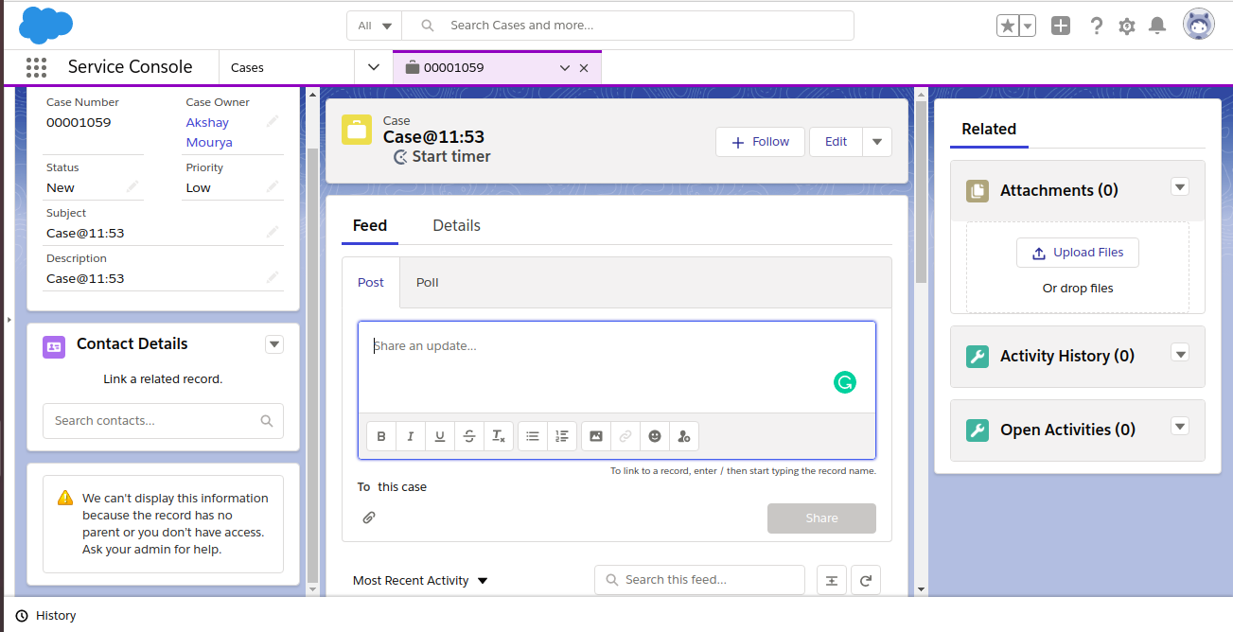Click the Share button
Viewport: 1233px width, 632px height.
point(821,518)
